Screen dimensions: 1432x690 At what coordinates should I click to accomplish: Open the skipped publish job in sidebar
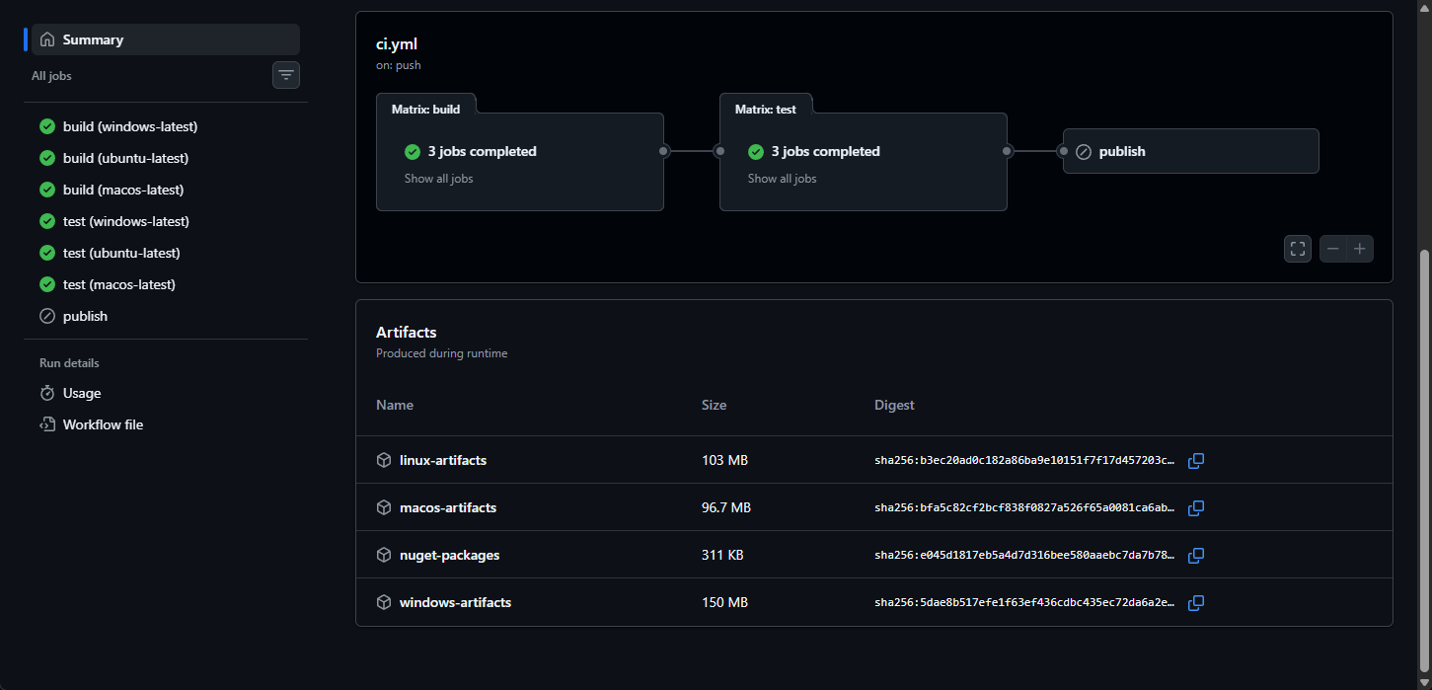(85, 316)
